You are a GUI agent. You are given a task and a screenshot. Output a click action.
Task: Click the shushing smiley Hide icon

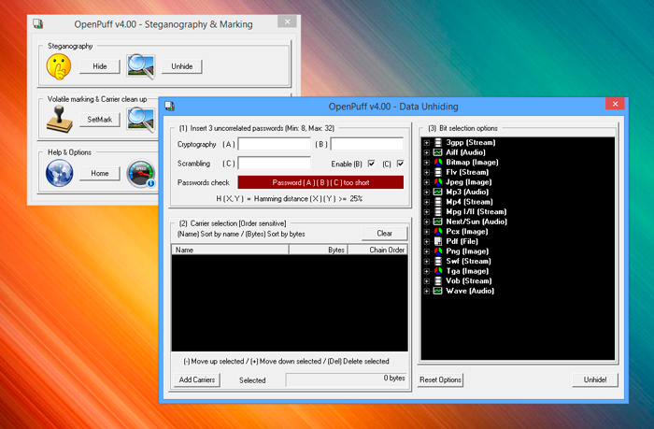(58, 66)
